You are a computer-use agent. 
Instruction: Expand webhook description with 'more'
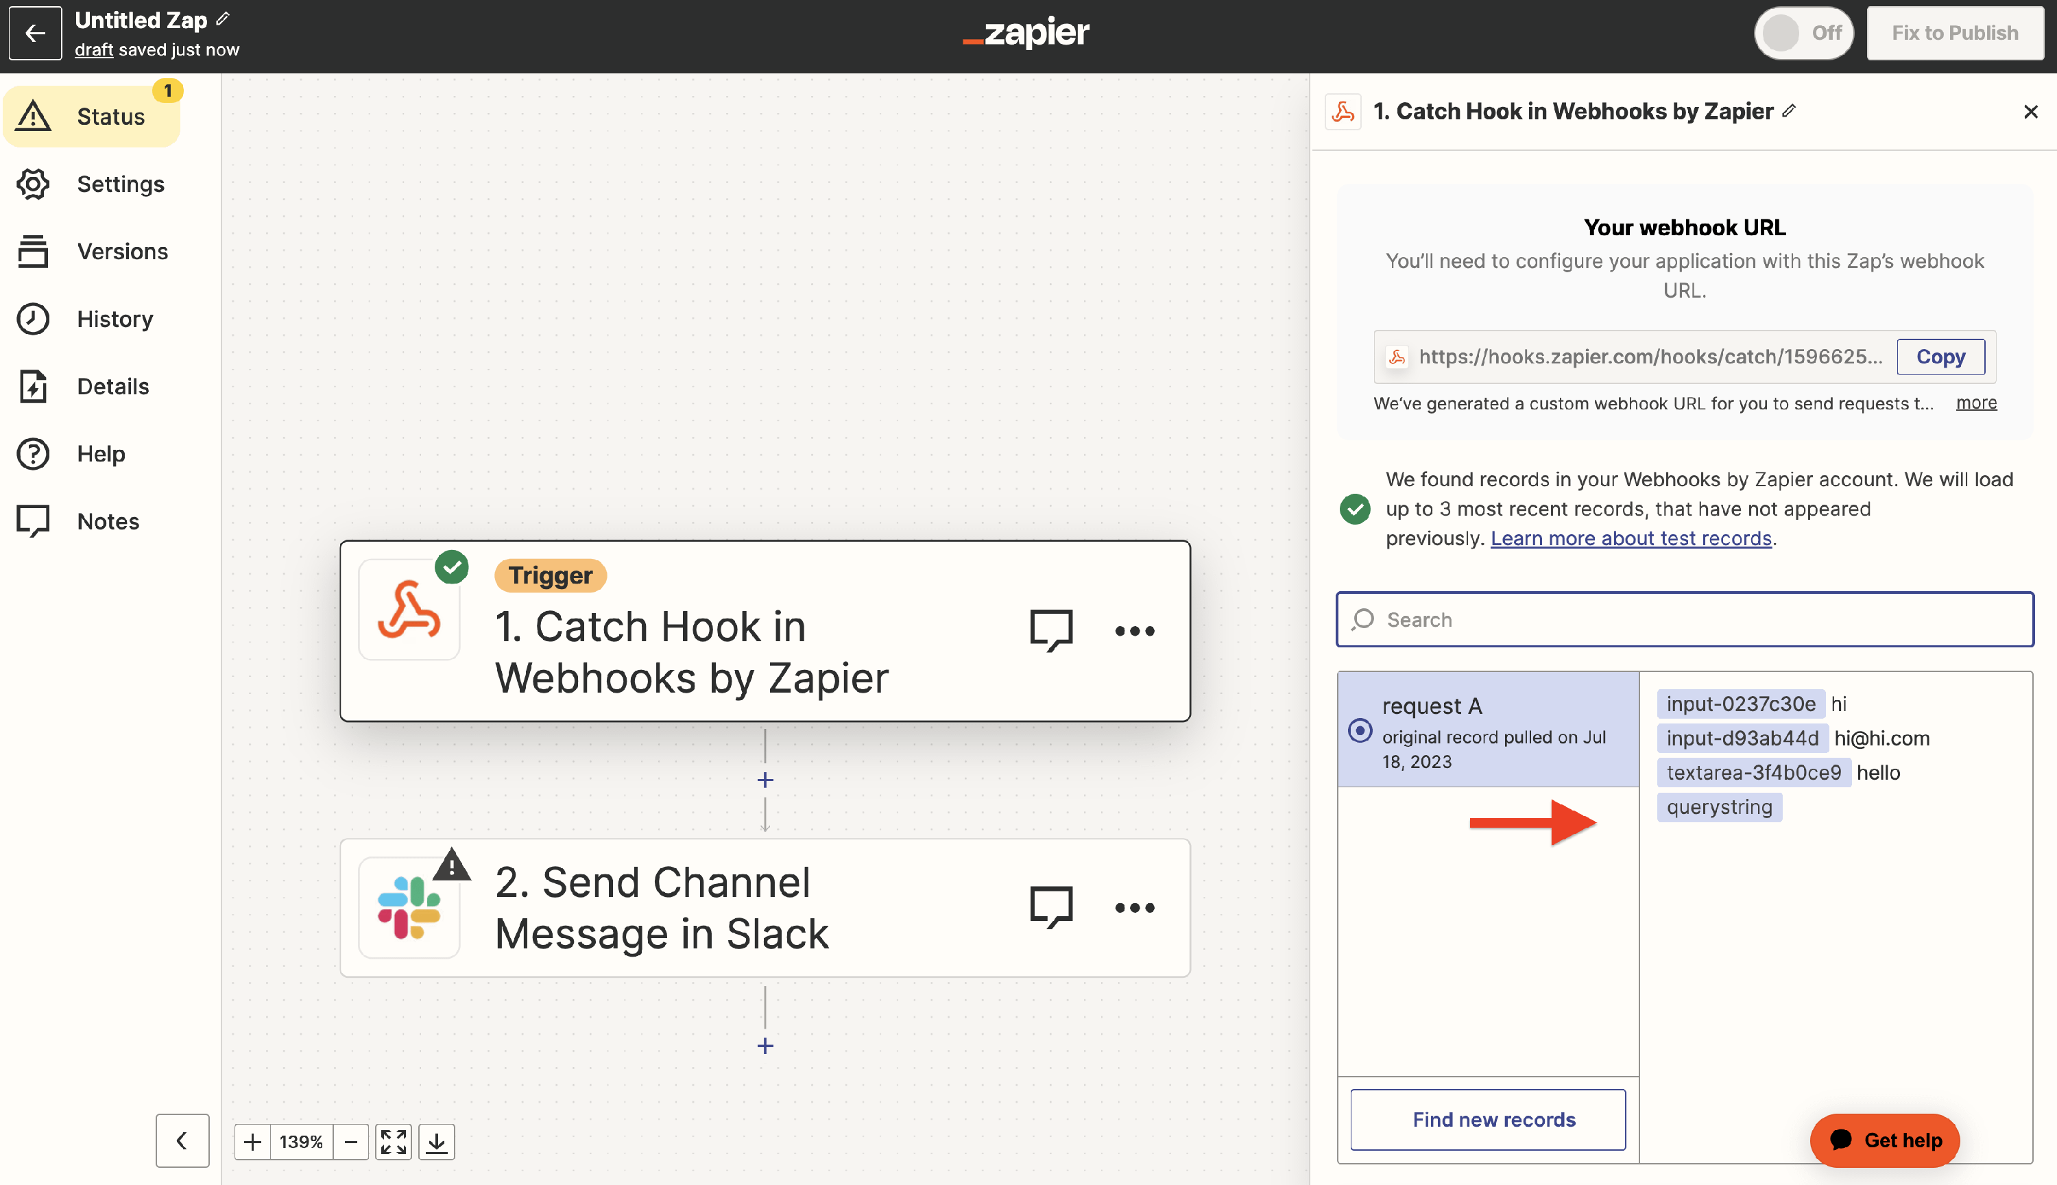tap(1975, 403)
